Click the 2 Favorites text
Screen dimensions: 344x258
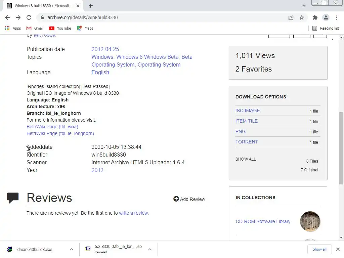(x=254, y=69)
